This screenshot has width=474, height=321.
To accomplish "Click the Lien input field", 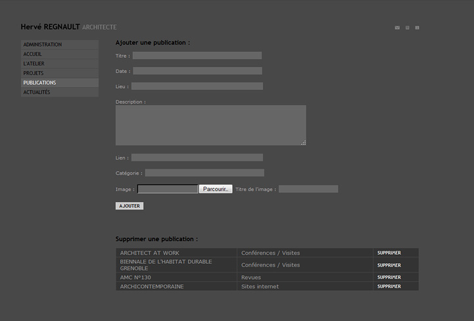I will 197,158.
